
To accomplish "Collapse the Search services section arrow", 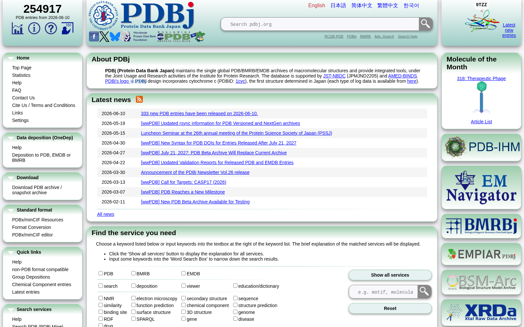I will pos(11,310).
